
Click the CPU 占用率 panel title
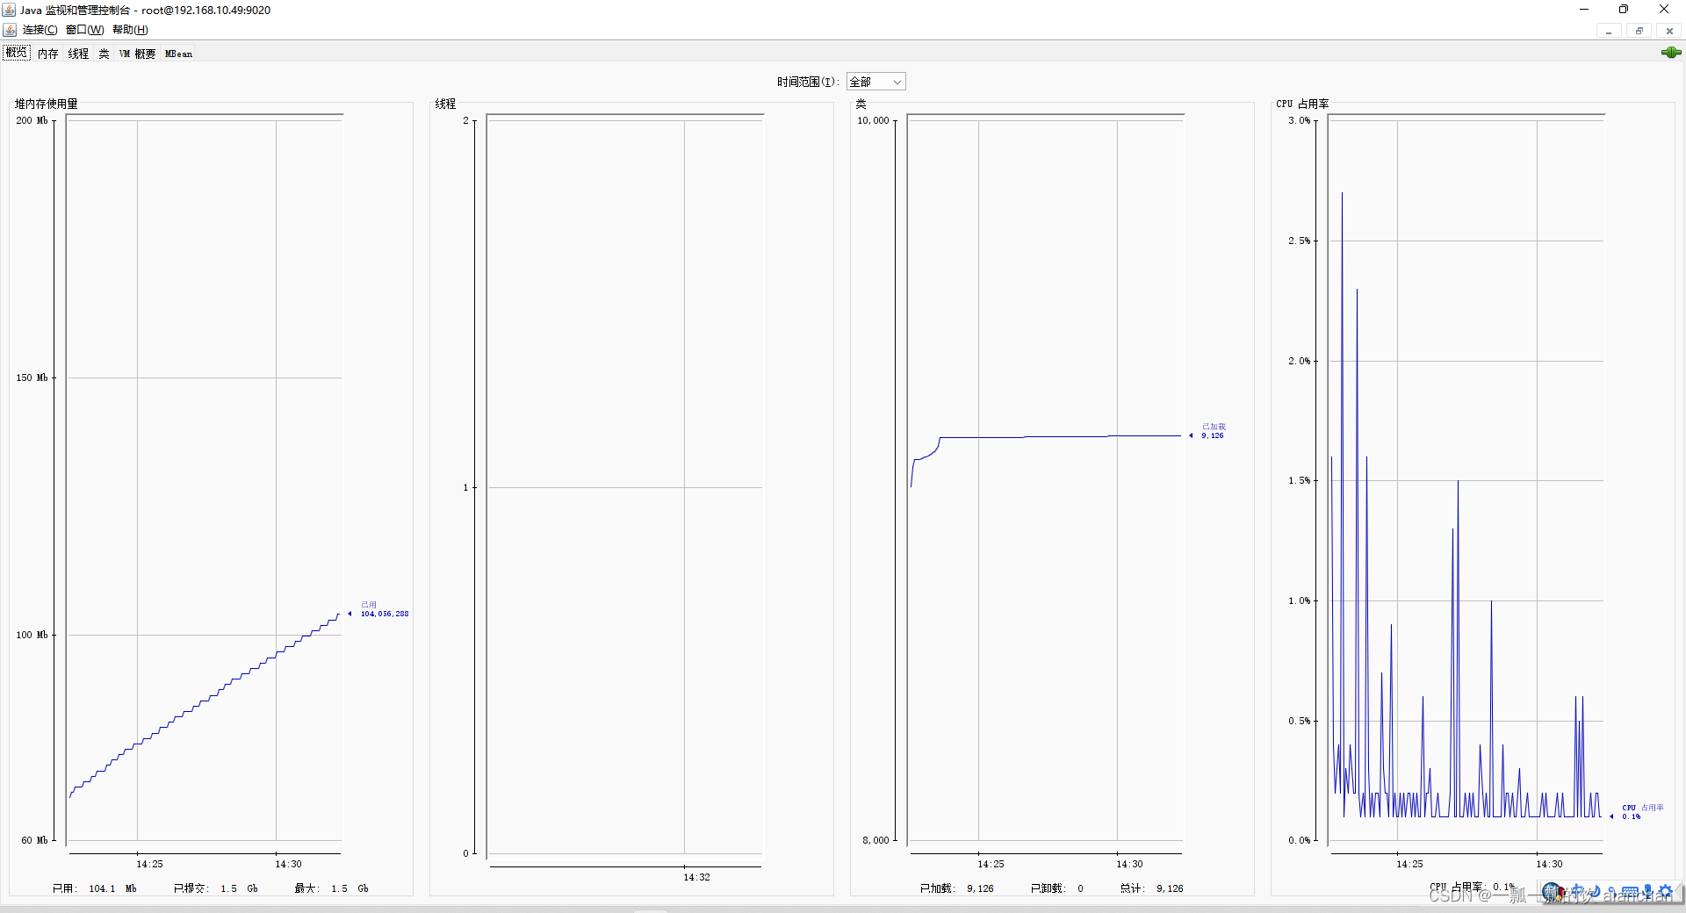pyautogui.click(x=1302, y=104)
